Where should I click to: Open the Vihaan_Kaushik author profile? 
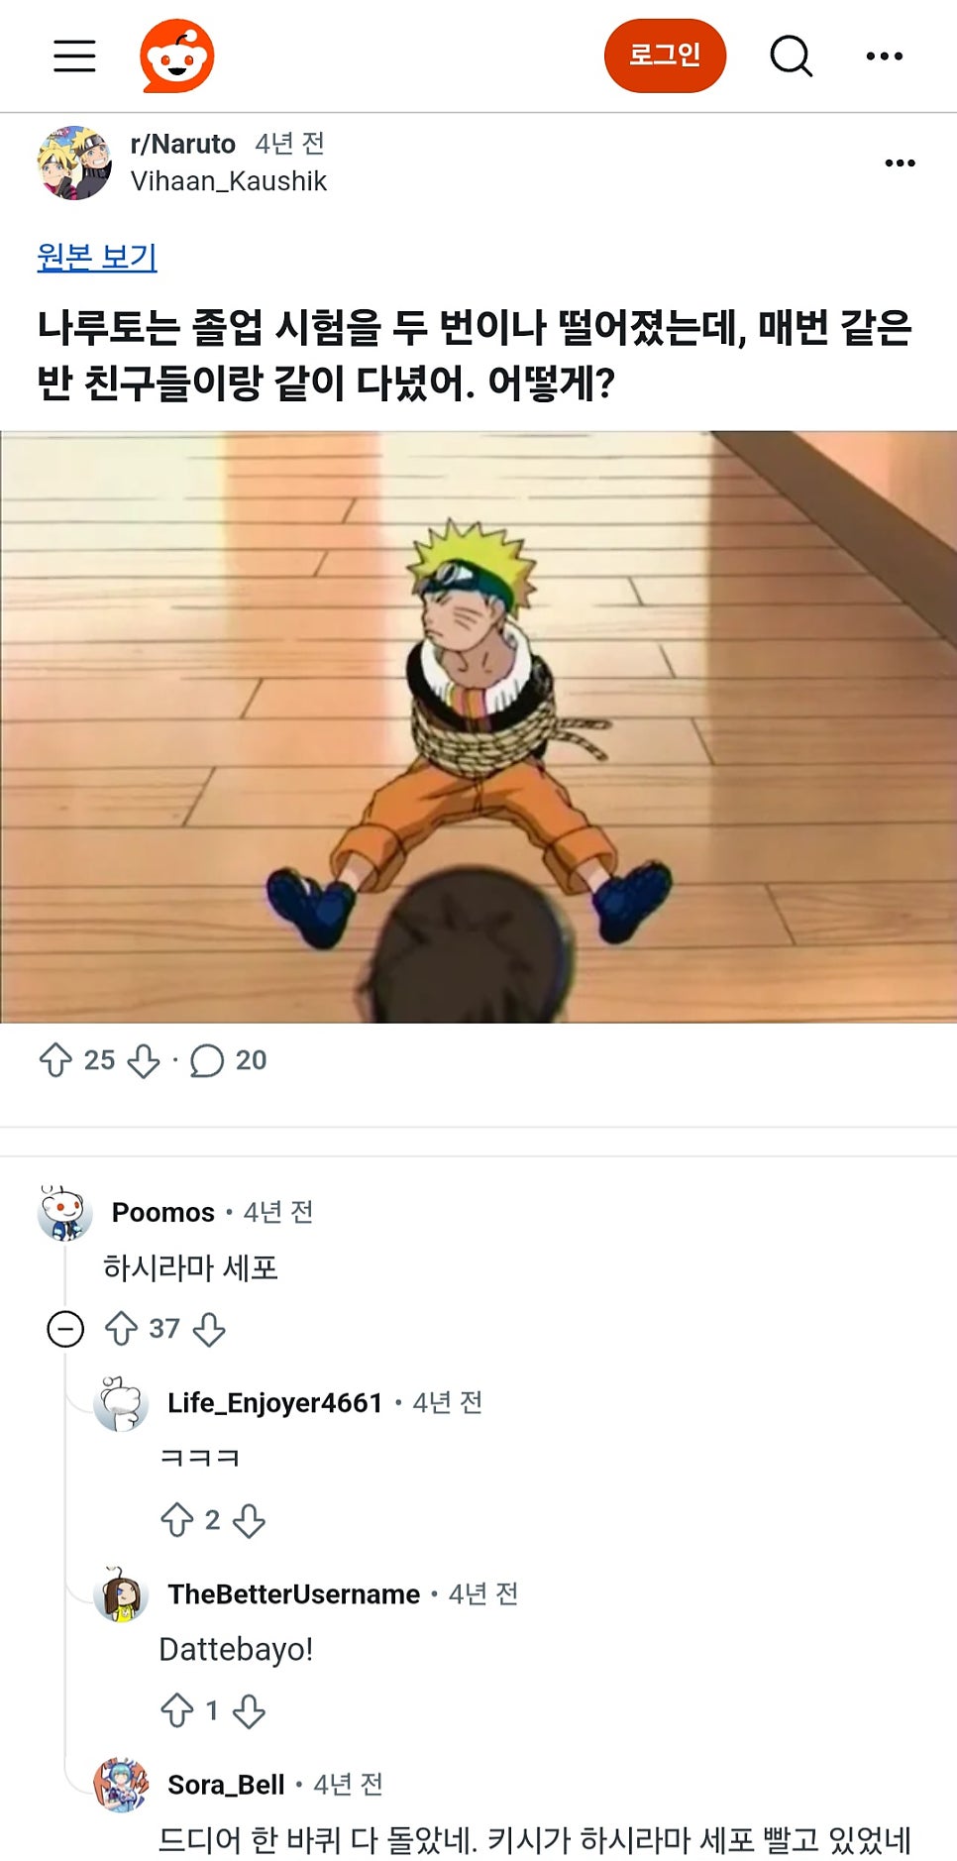click(x=229, y=181)
